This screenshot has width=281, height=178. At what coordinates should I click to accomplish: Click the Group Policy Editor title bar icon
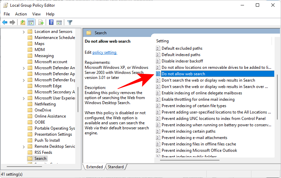(x=6, y=5)
